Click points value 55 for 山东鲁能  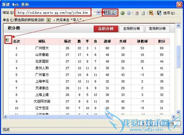(x=162, y=55)
